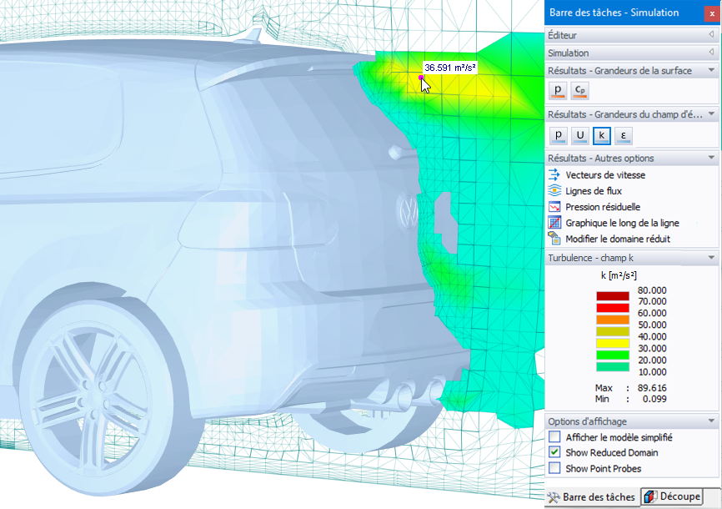This screenshot has width=722, height=509.
Task: Click the teal 20.000 legend swatch
Action: 613,366
